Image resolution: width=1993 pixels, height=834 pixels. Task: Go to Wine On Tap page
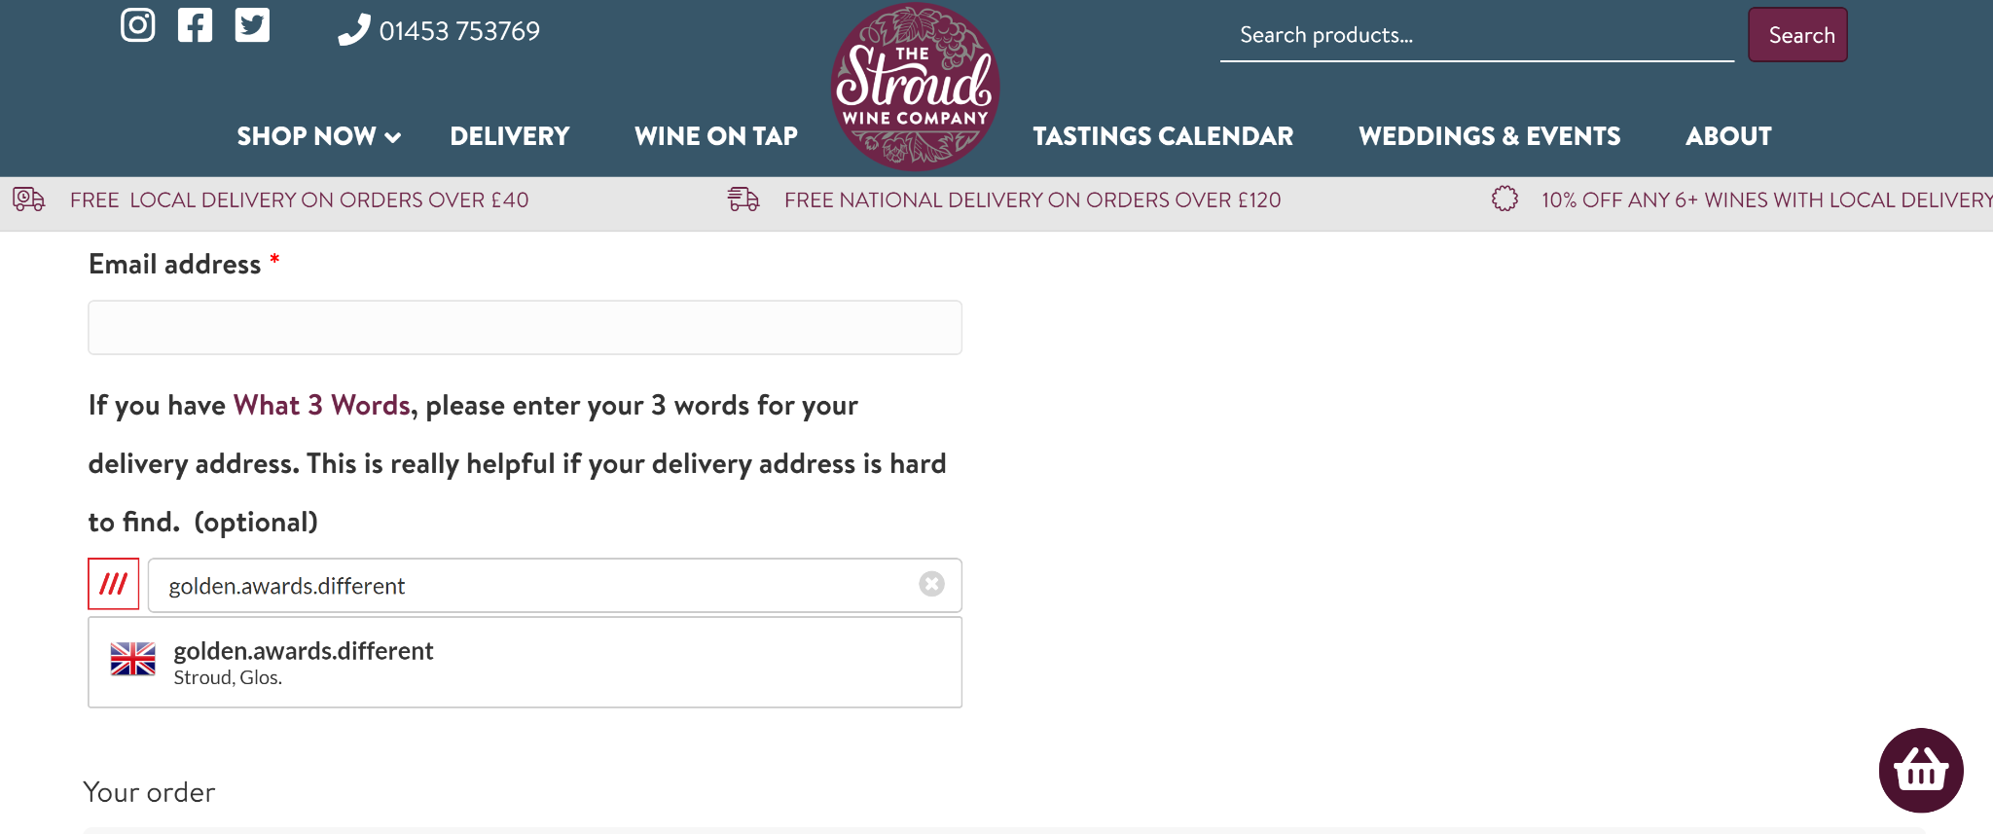[716, 136]
